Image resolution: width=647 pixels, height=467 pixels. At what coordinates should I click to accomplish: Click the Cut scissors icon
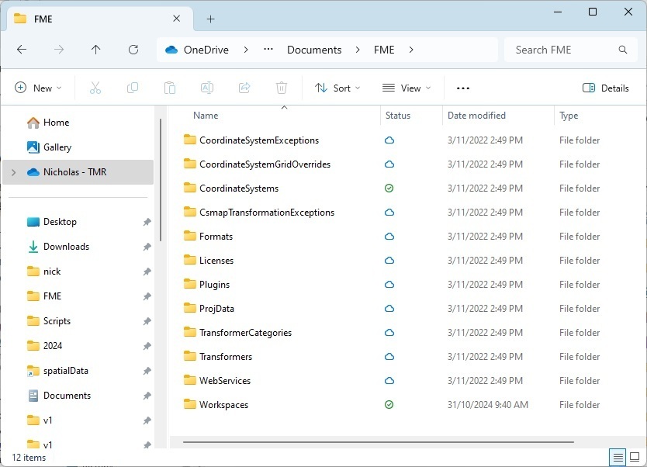point(95,88)
